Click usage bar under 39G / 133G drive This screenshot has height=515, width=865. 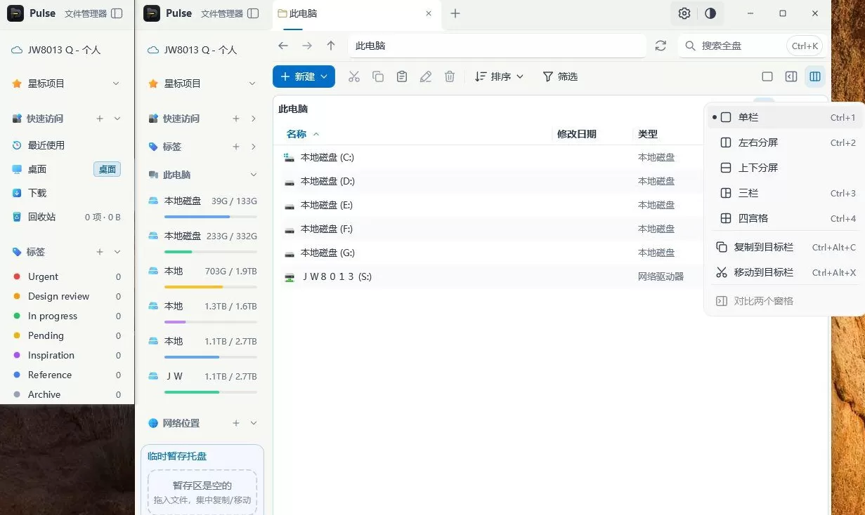click(211, 217)
